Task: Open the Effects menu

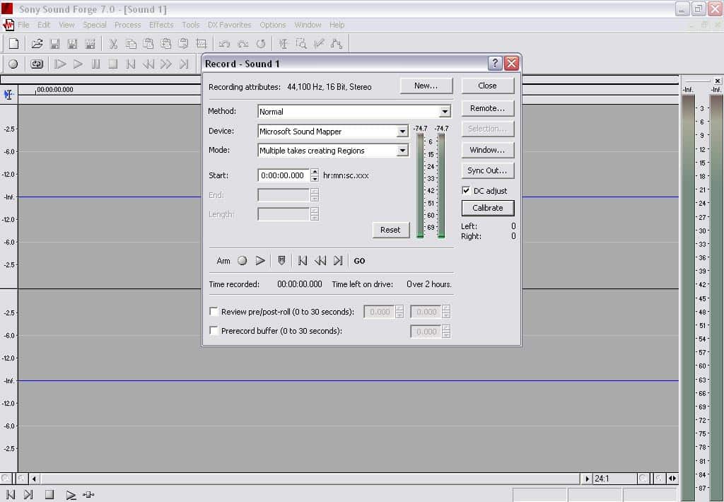Action: coord(161,25)
